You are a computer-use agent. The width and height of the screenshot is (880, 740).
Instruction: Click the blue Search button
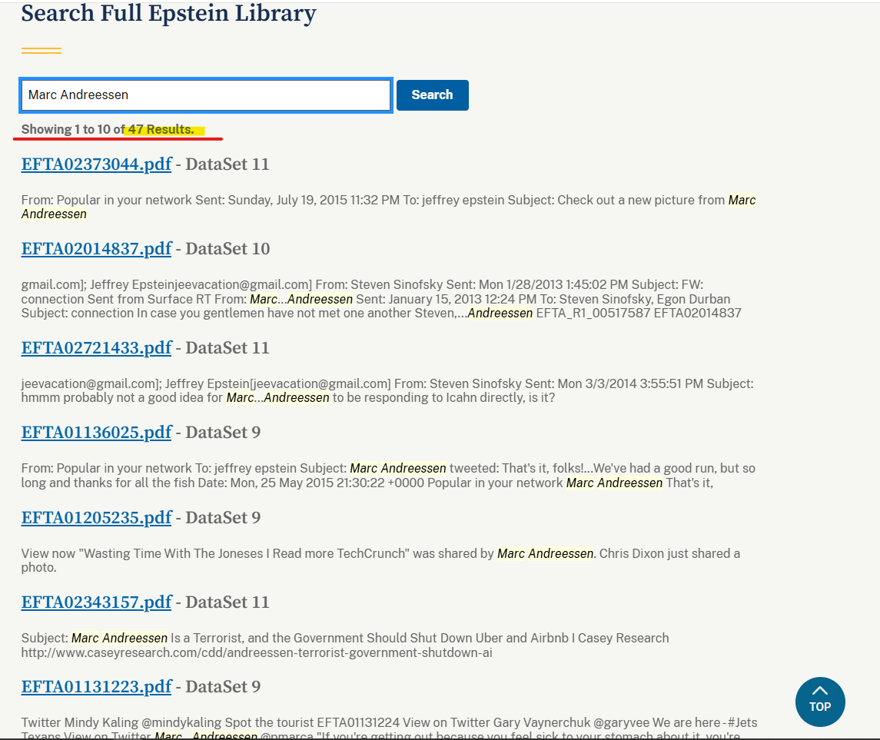tap(432, 95)
